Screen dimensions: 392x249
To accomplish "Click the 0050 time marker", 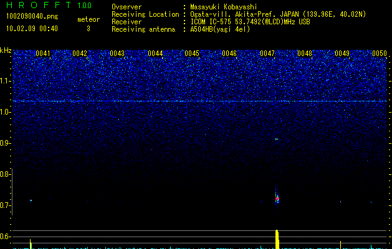I will pos(380,54).
